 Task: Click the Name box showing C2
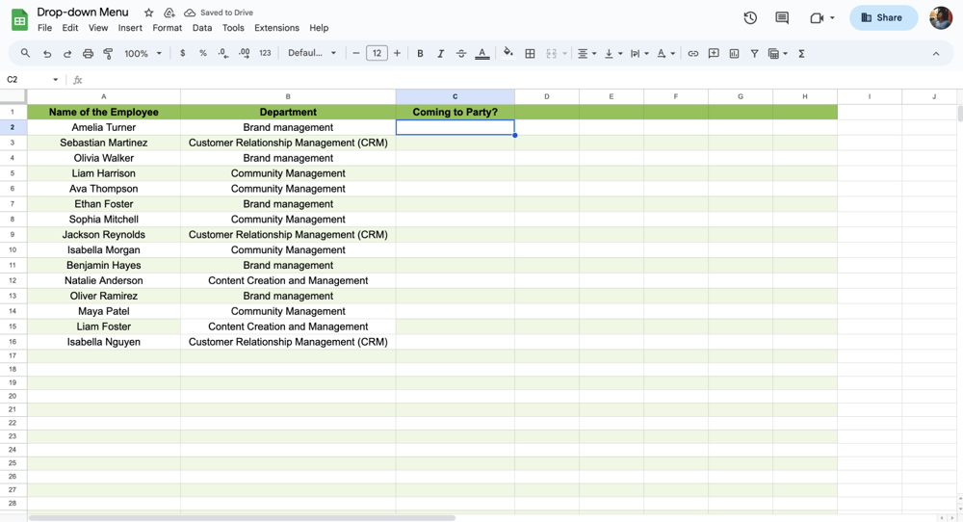point(31,79)
